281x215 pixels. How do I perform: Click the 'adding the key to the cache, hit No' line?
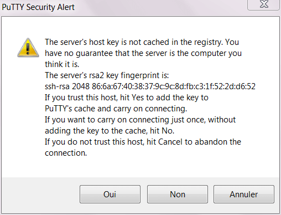pos(110,131)
